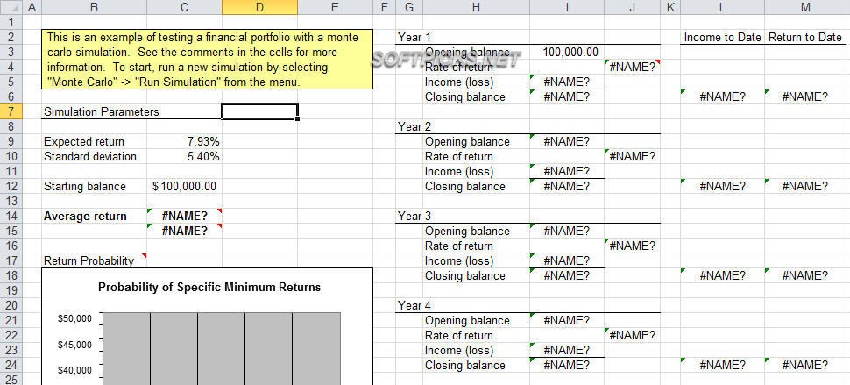Screen dimensions: 850x385
Task: Click the Probability of Specific Minimum Returns chart title
Action: (209, 287)
